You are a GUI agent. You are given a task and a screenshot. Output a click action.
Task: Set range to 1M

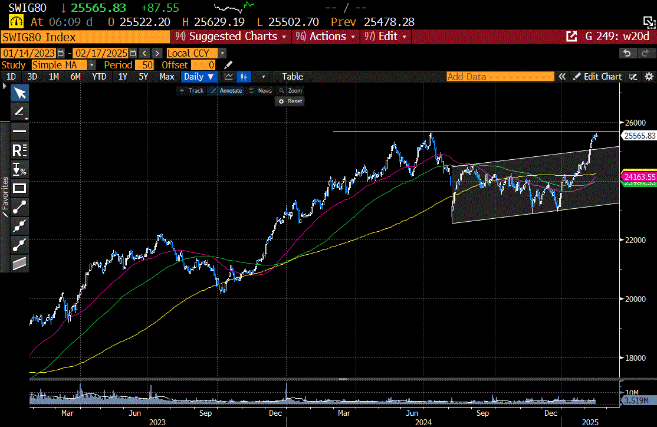tap(54, 77)
